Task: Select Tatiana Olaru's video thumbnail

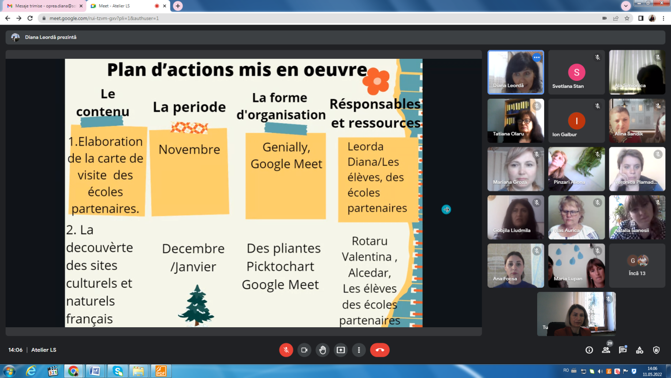Action: 516,120
